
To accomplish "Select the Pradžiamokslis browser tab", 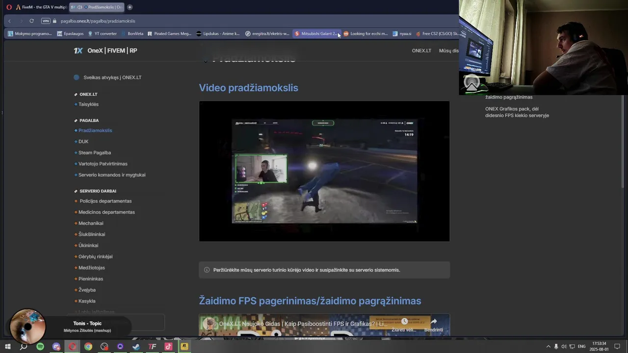I will point(97,7).
